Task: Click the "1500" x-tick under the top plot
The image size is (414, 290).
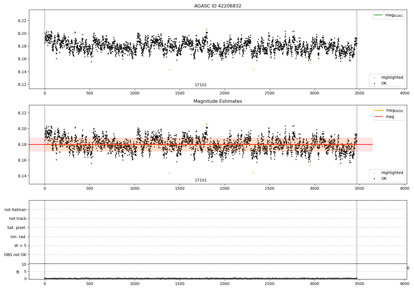Action: (x=180, y=93)
